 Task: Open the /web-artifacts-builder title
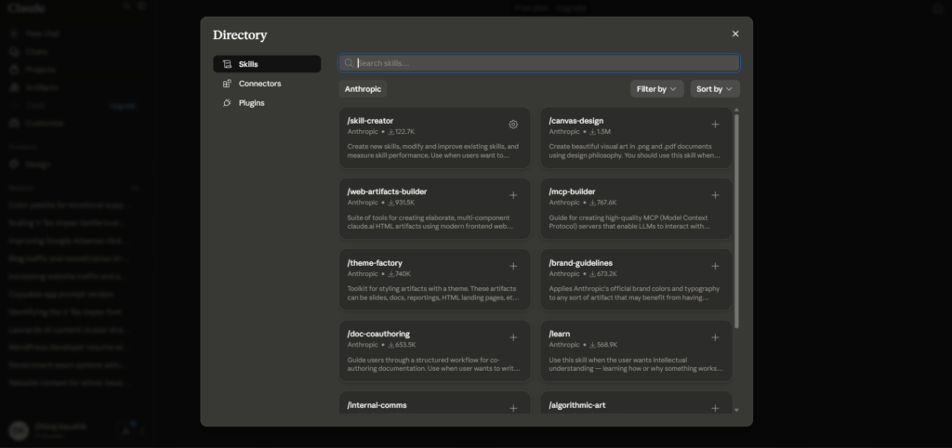388,191
